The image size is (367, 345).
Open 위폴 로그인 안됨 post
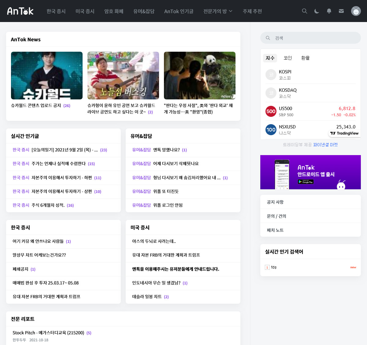[168, 205]
